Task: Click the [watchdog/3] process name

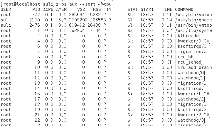Action: [x=190, y=120]
